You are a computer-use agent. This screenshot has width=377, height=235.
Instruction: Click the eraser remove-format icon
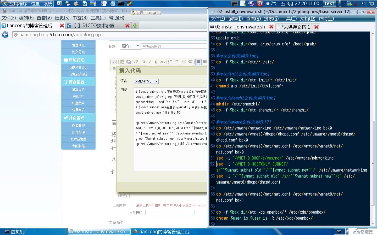(x=136, y=62)
